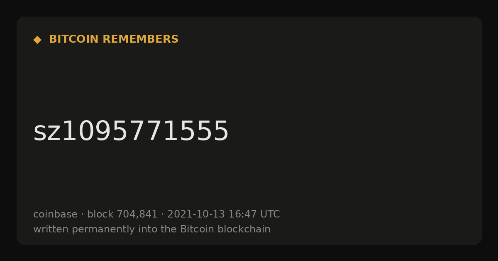
Task: Click the word BITCOIN in header
Action: click(74, 39)
